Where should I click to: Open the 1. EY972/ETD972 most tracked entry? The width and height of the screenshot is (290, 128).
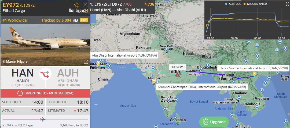[122, 7]
